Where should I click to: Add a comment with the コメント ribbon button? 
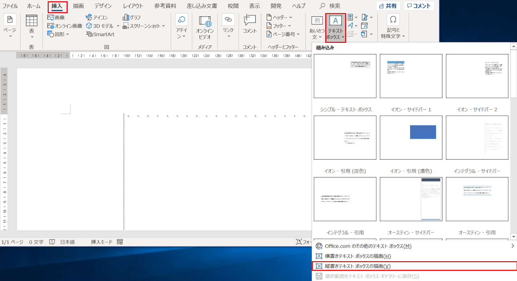point(250,25)
